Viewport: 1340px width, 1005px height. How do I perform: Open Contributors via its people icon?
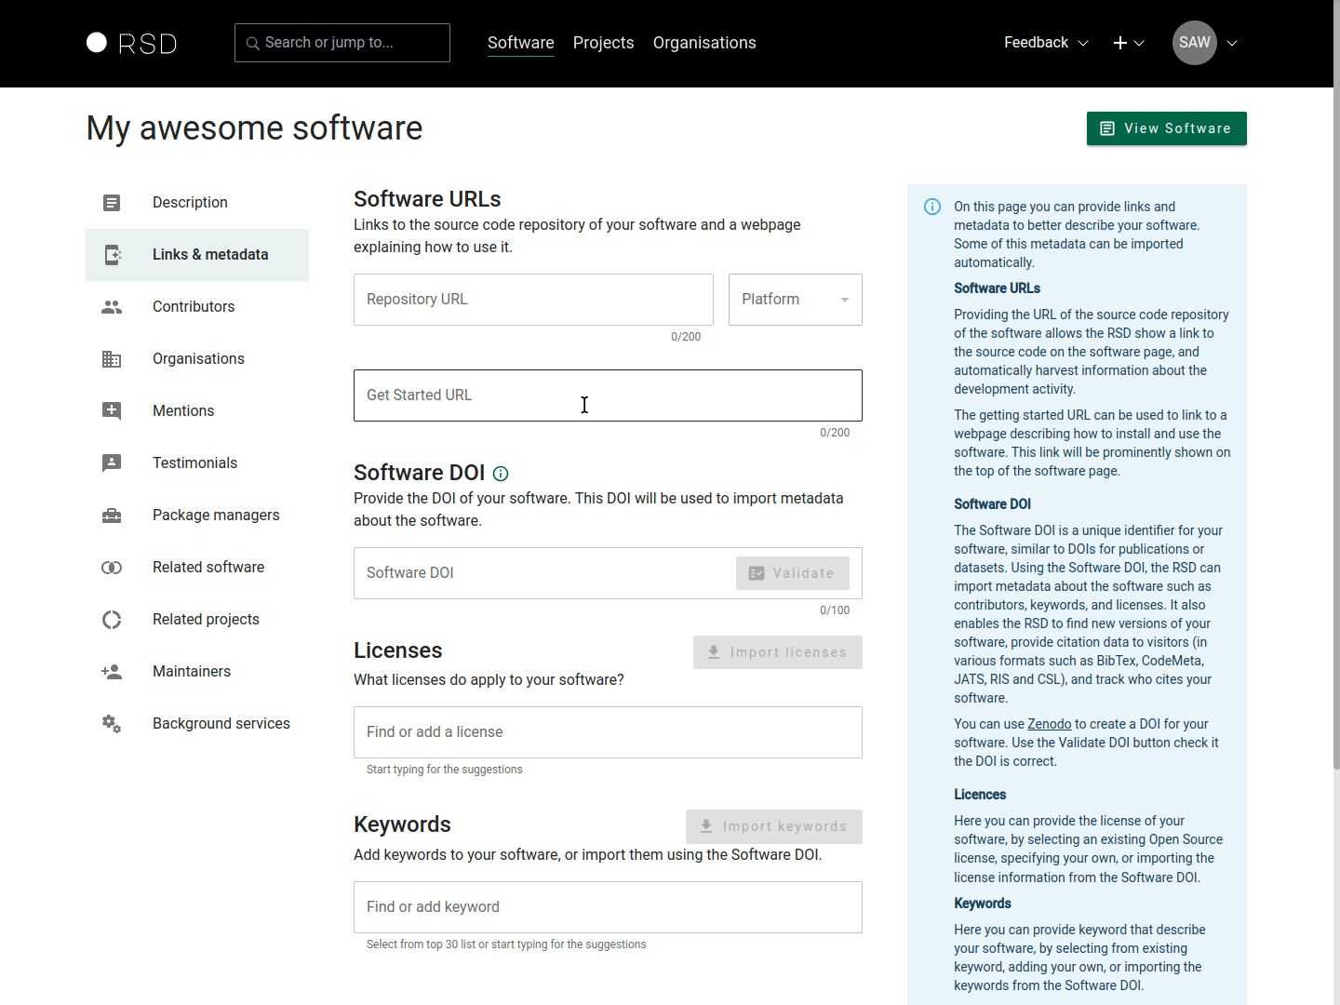112,307
